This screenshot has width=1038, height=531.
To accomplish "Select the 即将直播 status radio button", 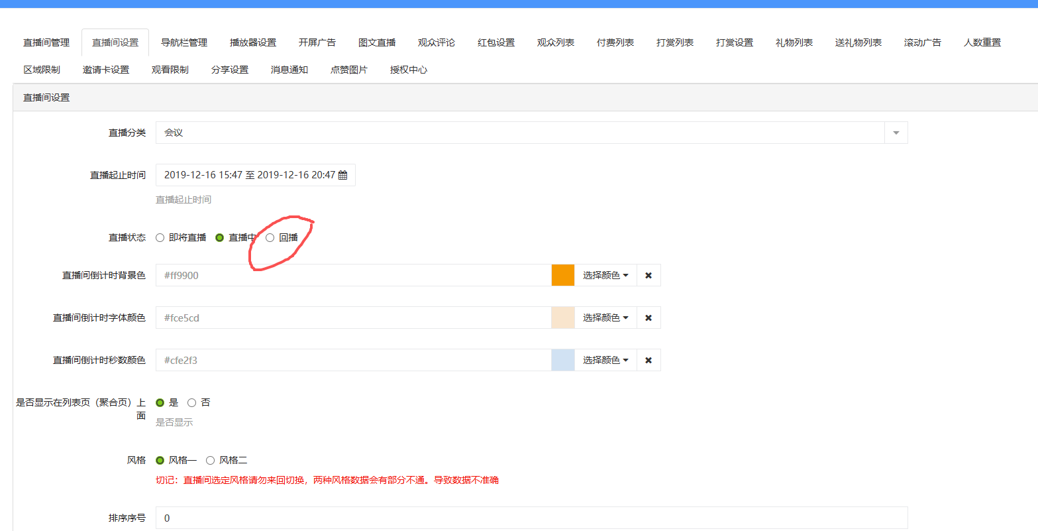I will click(x=160, y=238).
